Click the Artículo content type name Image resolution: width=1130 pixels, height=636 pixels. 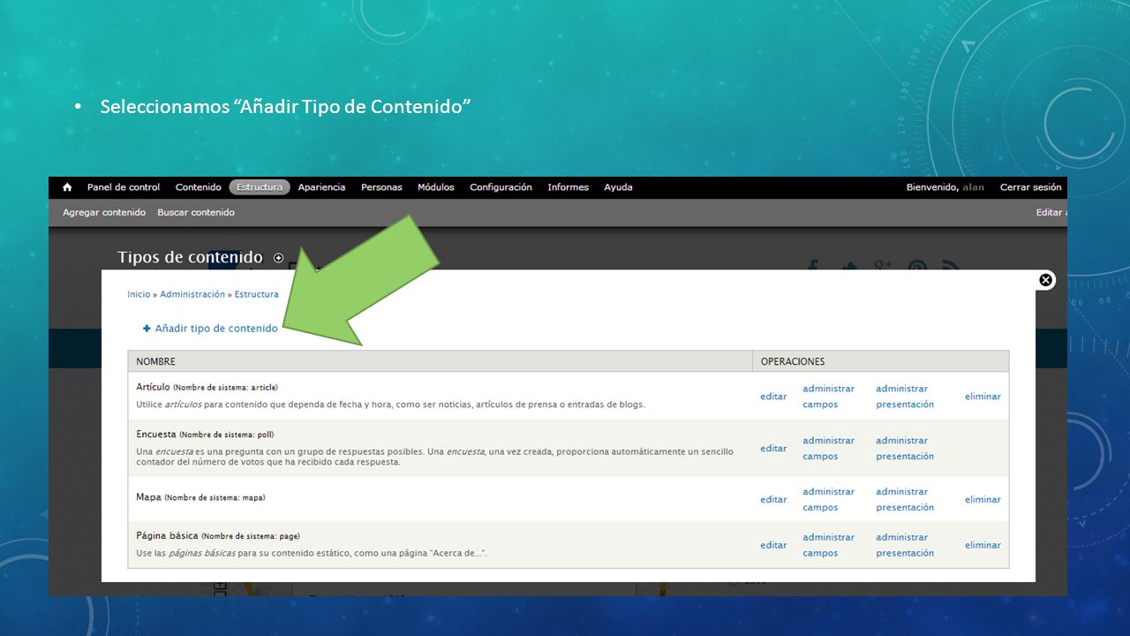coord(153,387)
